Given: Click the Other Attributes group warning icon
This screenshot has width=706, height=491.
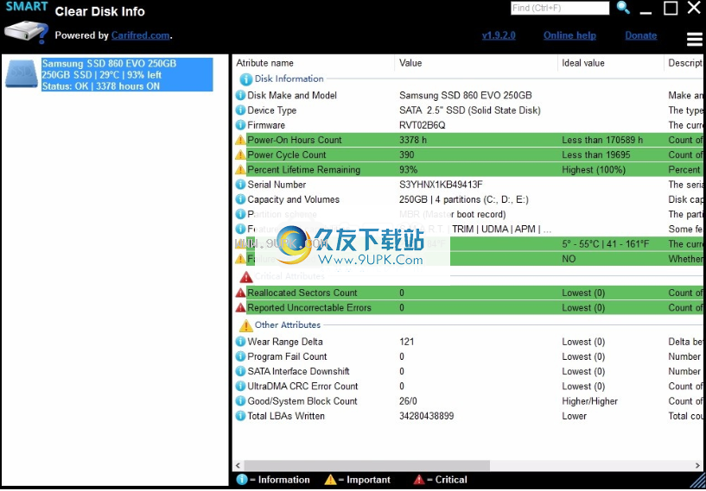Looking at the screenshot, I should click(x=245, y=325).
